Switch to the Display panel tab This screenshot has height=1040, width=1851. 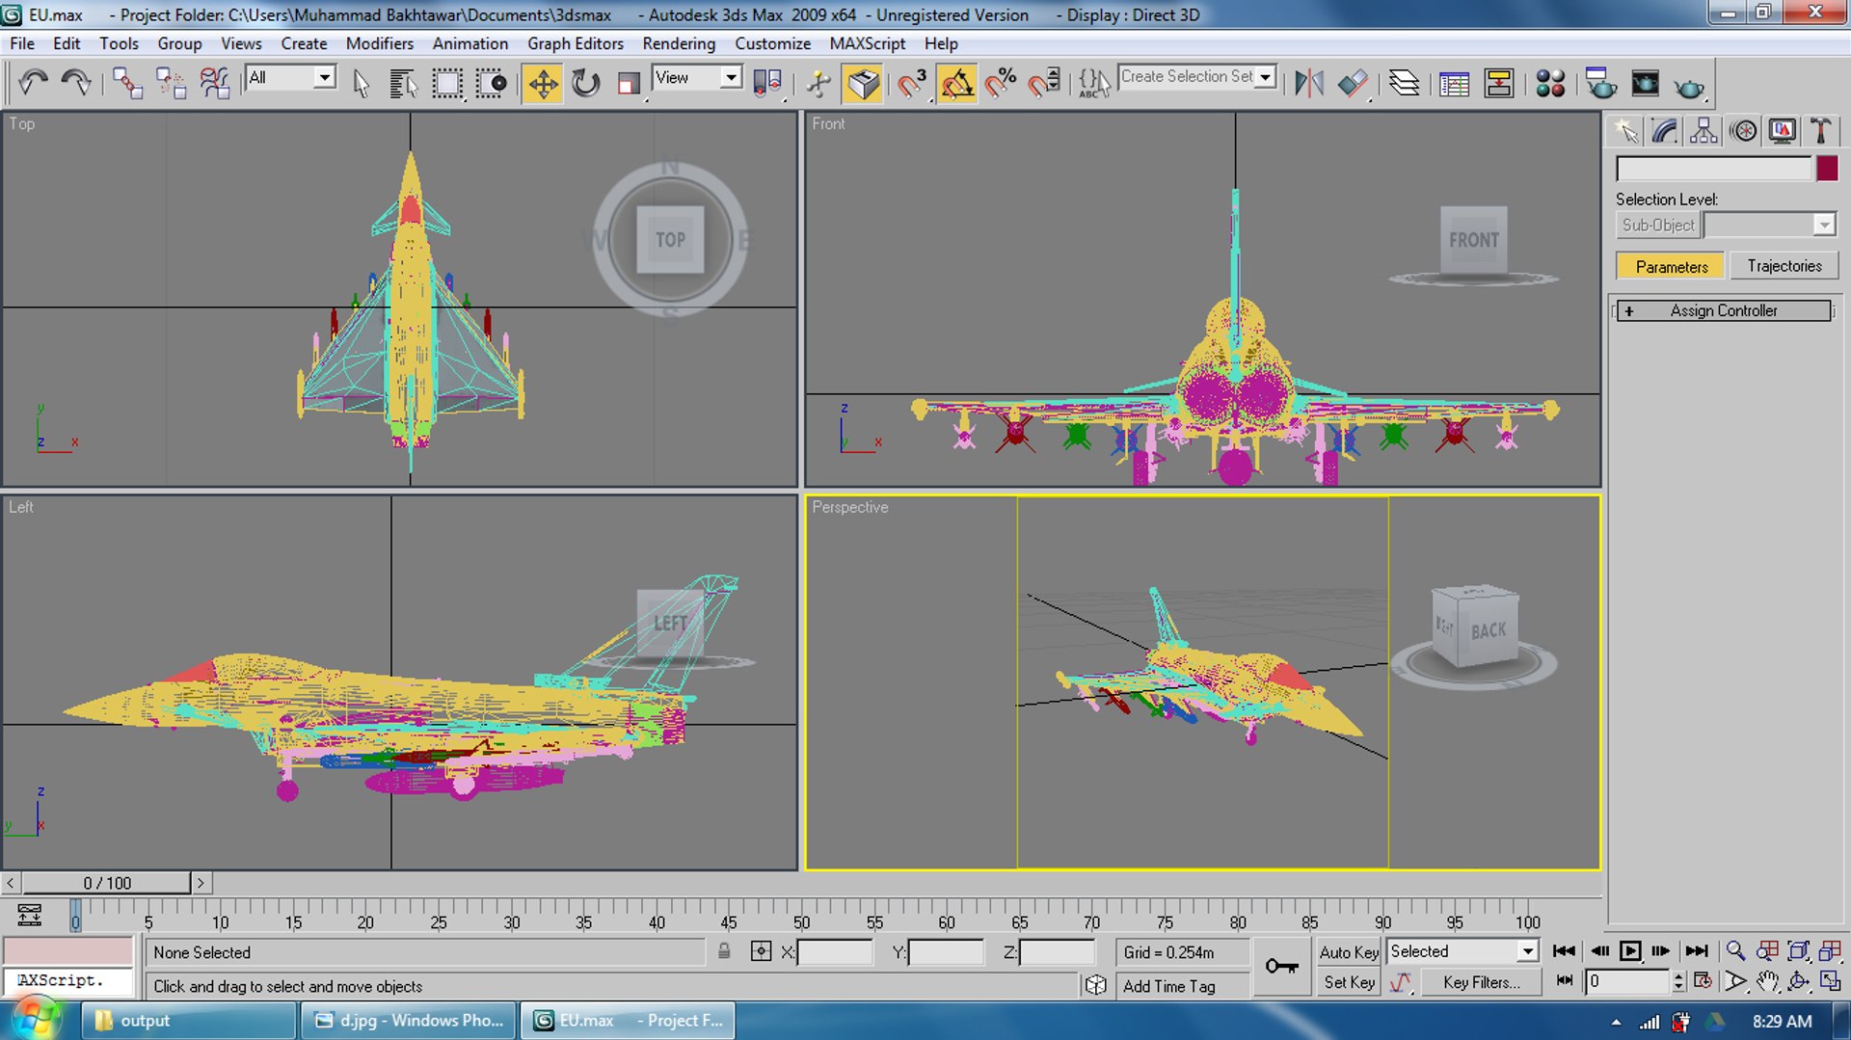pyautogui.click(x=1782, y=131)
